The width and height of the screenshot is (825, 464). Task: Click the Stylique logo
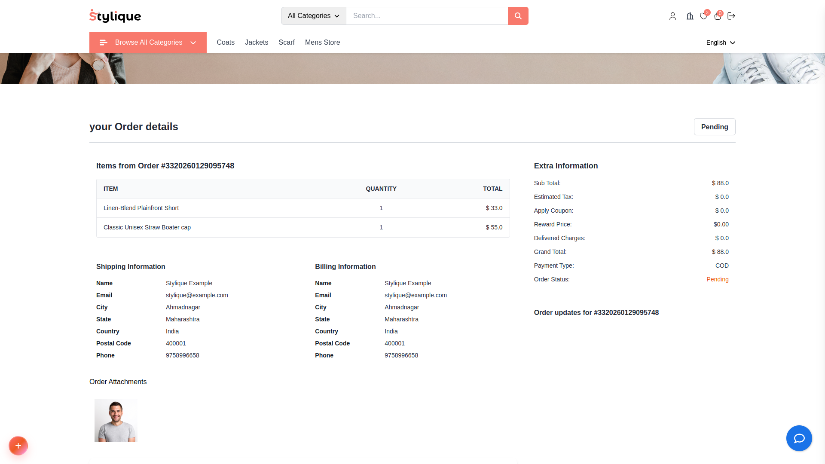[x=115, y=16]
